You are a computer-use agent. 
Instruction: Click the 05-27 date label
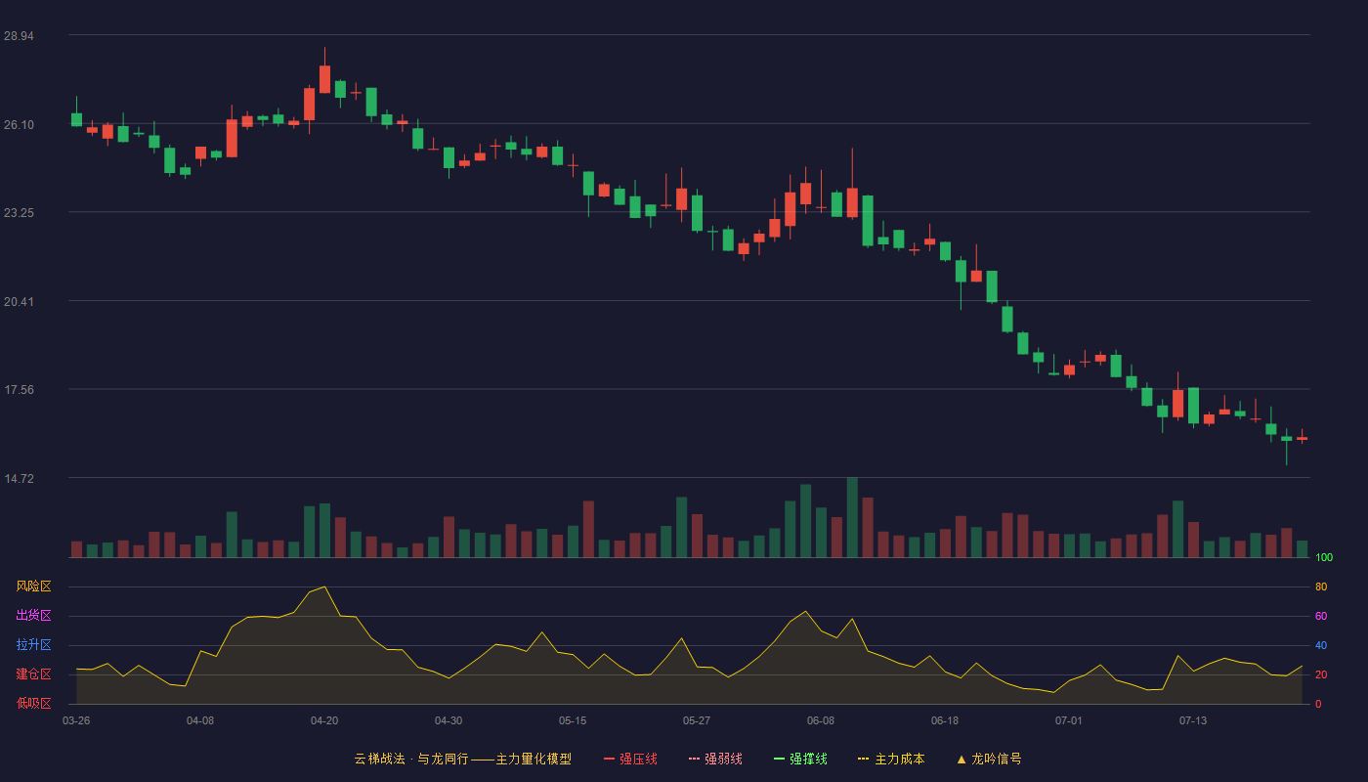(x=697, y=720)
